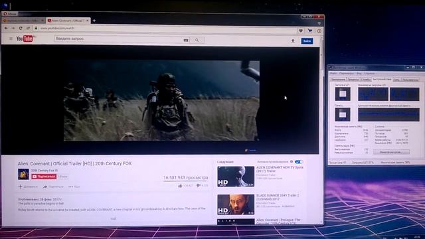
Task: Click the blue Войти sign-in button
Action: click(x=307, y=41)
